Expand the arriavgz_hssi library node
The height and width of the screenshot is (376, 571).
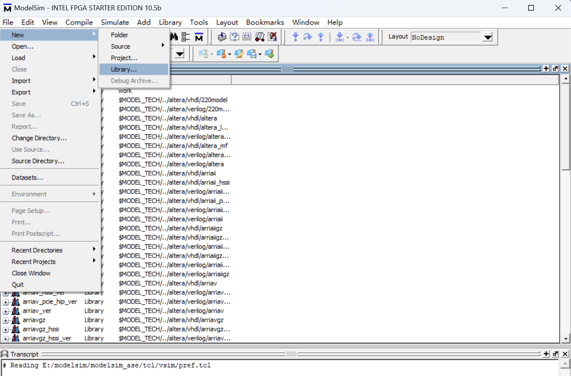[x=6, y=329]
